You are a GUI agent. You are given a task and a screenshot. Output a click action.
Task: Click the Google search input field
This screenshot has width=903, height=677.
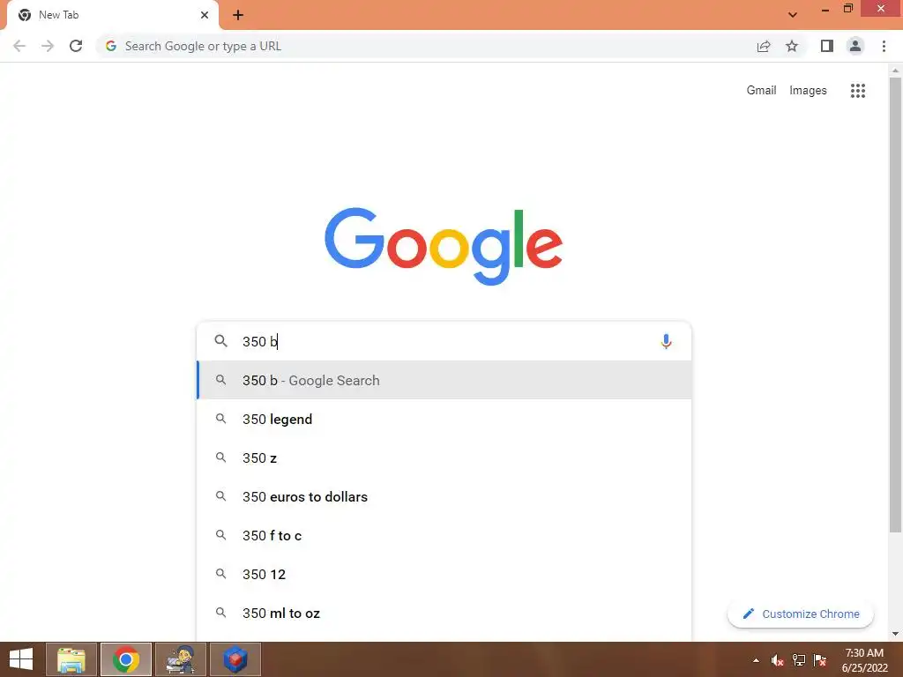tap(444, 341)
